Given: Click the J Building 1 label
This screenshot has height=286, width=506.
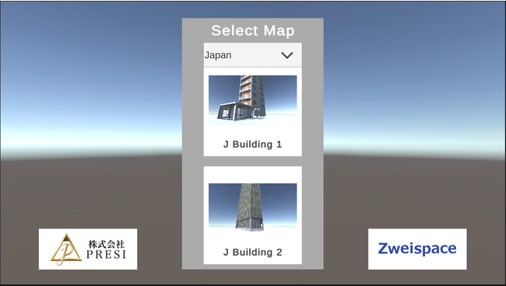Looking at the screenshot, I should 253,144.
